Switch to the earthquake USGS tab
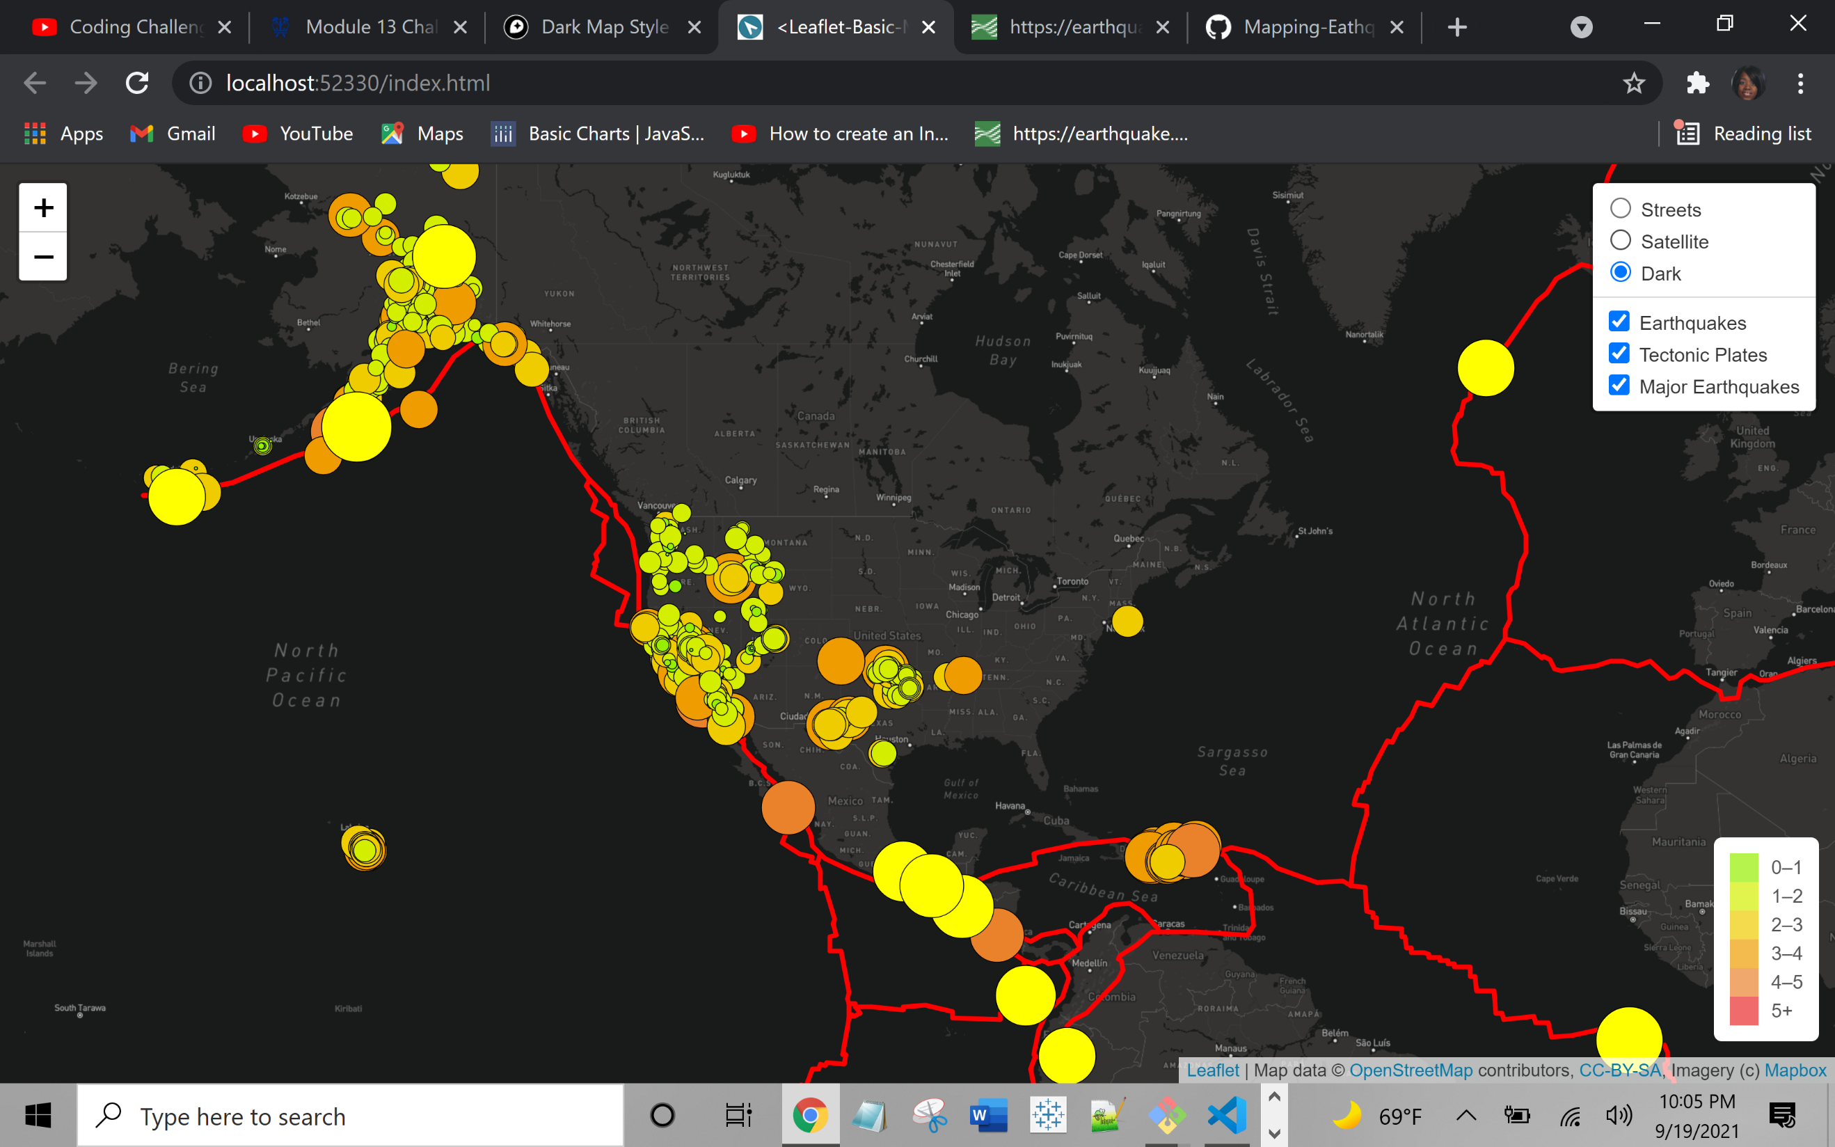Screen dimensions: 1835x1147 pos(1071,27)
